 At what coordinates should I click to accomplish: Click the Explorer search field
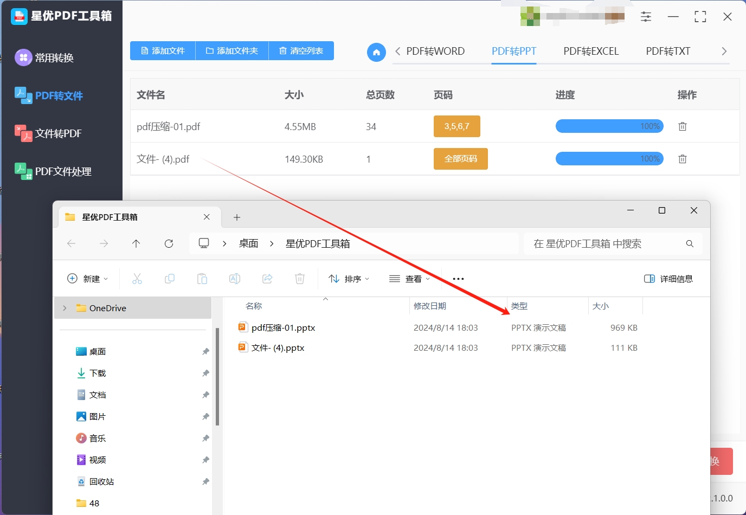[613, 243]
